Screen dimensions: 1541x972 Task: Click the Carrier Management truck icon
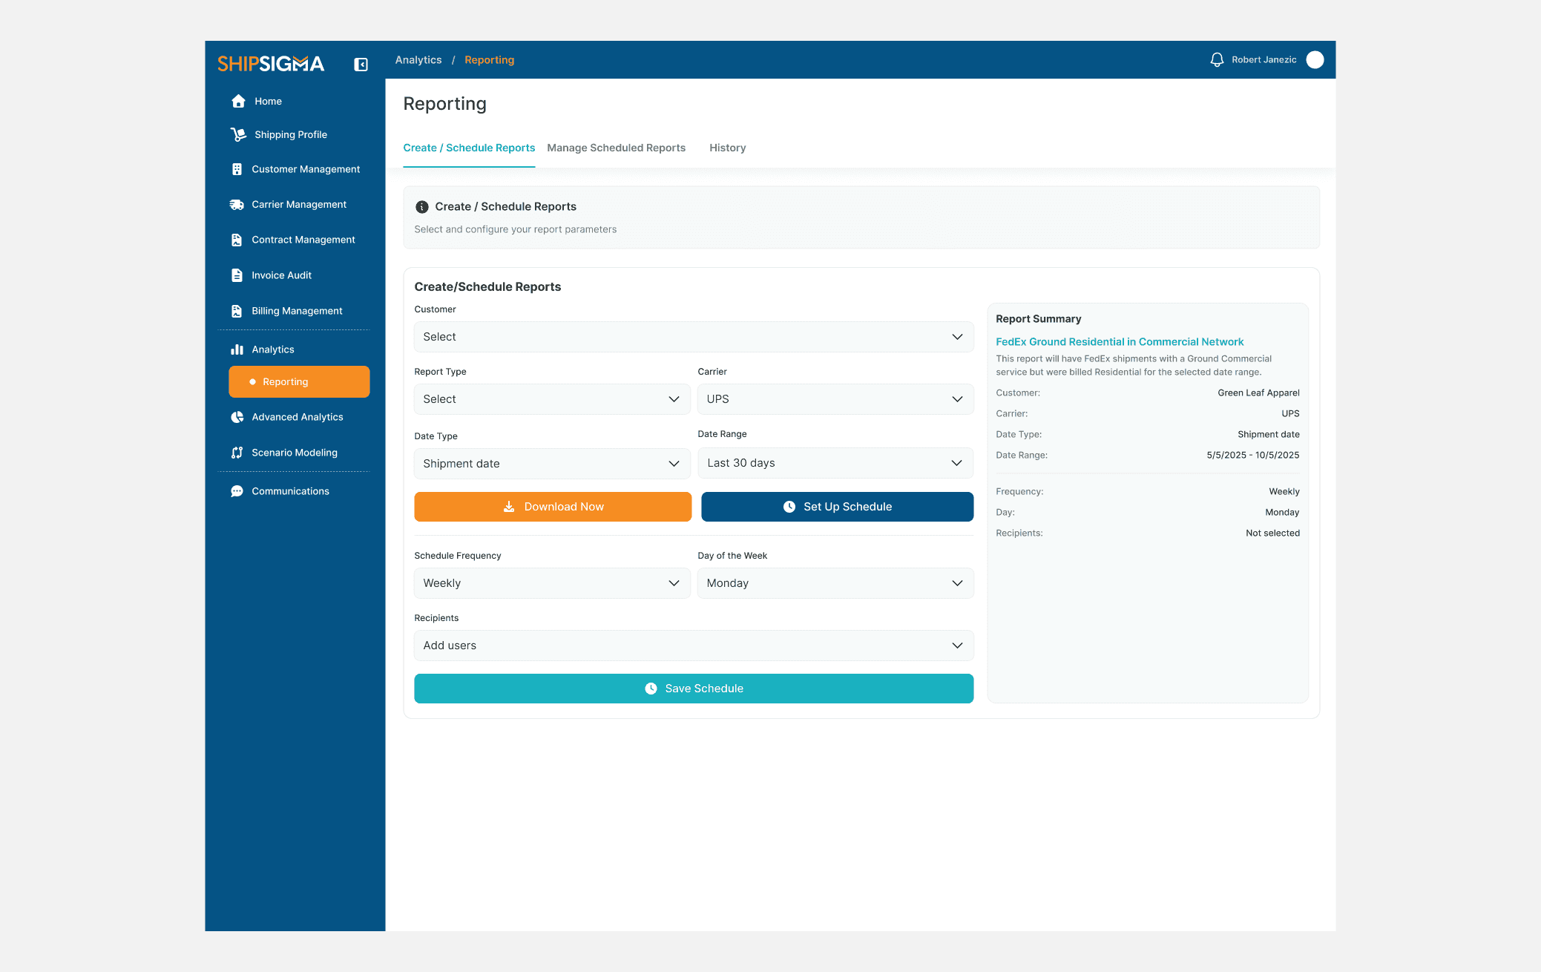(237, 205)
